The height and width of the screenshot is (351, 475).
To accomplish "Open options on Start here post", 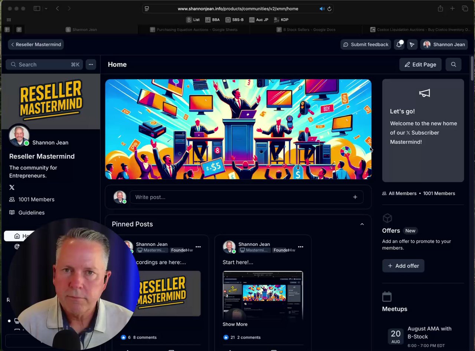I will coord(301,247).
